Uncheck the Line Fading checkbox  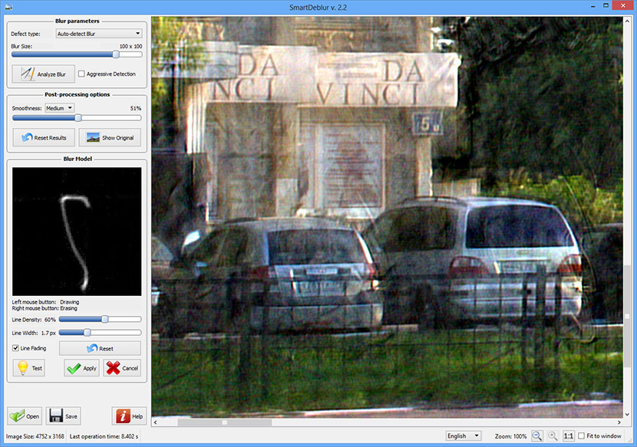(15, 348)
